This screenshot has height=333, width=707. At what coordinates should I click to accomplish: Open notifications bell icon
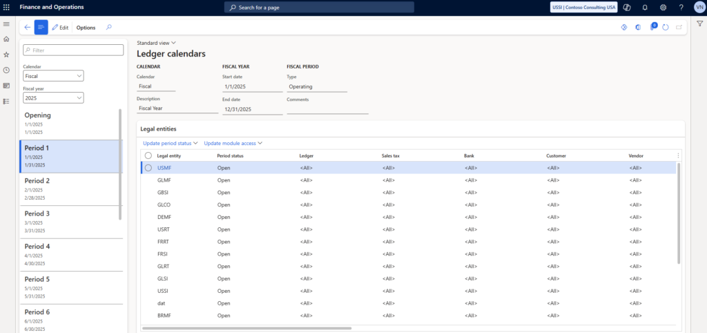[x=645, y=7]
